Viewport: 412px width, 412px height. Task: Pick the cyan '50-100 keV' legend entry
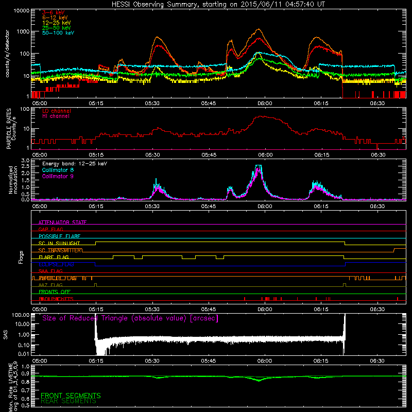[x=58, y=33]
